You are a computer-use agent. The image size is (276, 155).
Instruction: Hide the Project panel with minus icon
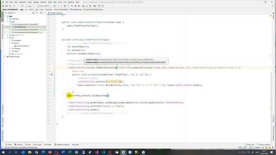pos(45,13)
